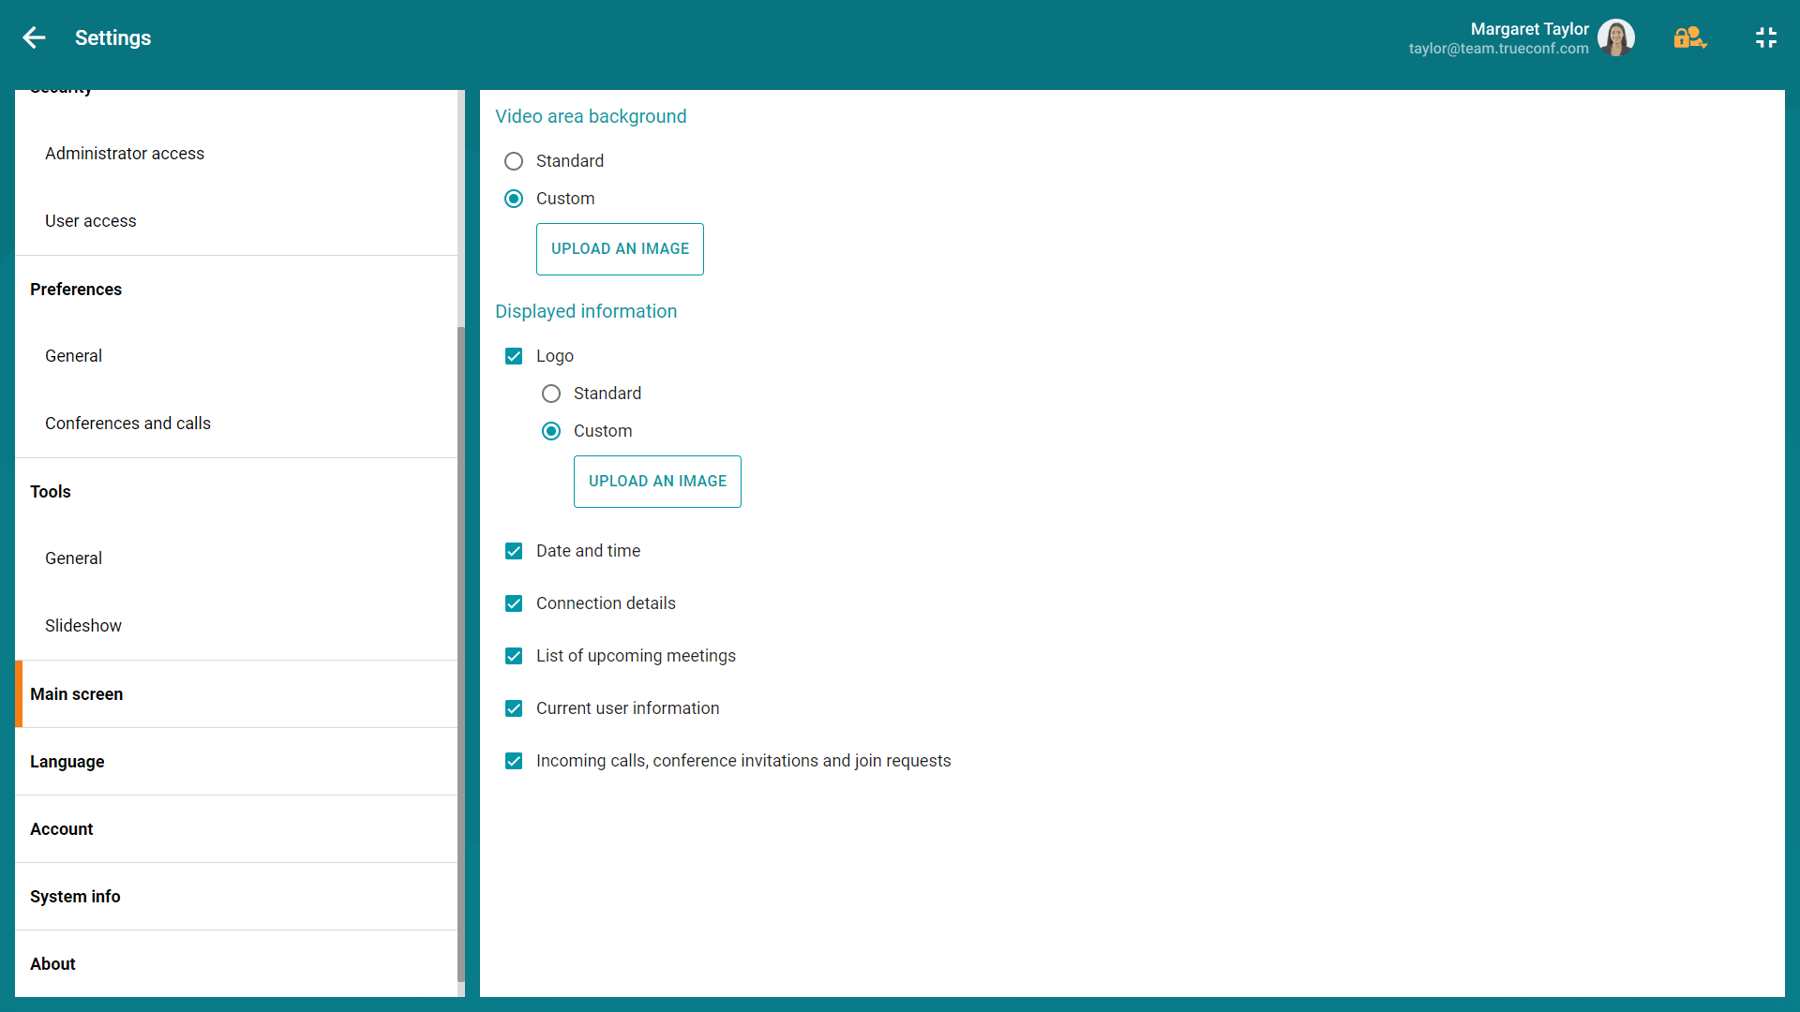Exit fullscreen with the collapse icon
1800x1012 pixels.
coord(1765,37)
